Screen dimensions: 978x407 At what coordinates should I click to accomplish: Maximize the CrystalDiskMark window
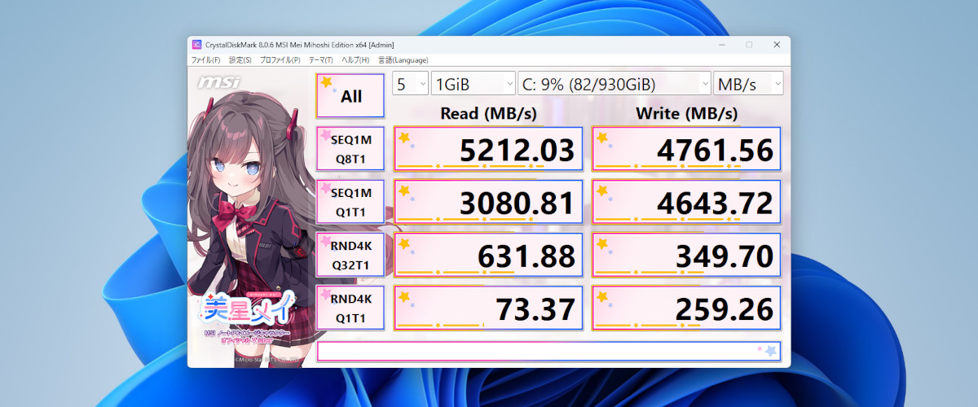pyautogui.click(x=749, y=44)
